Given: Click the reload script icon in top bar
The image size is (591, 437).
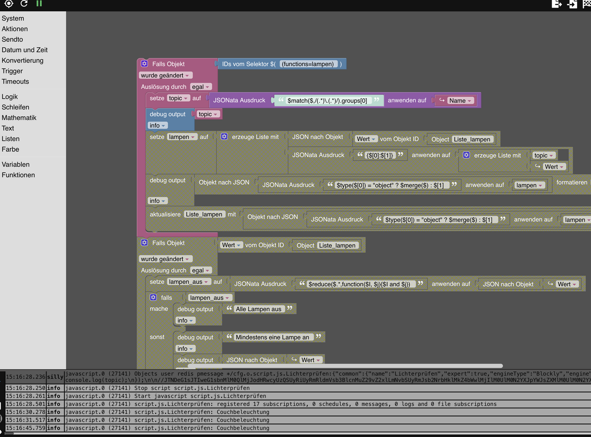Looking at the screenshot, I should point(24,4).
